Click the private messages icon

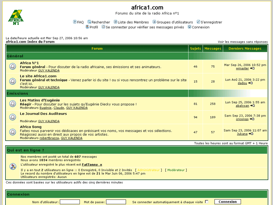pos(103,27)
